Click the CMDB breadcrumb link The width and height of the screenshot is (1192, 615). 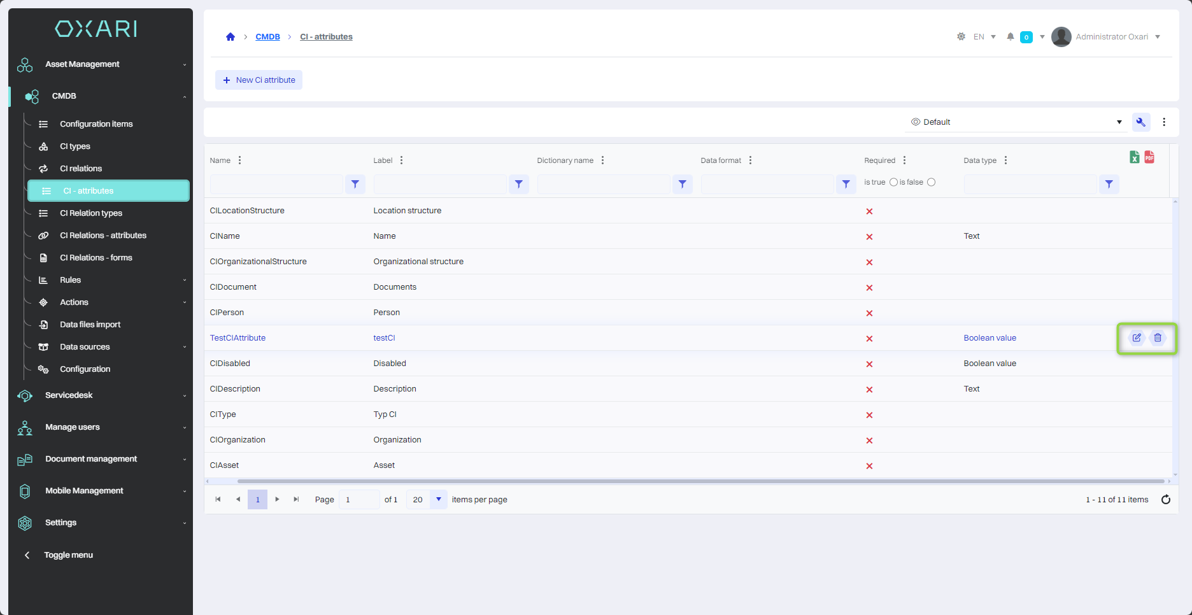[x=267, y=37]
